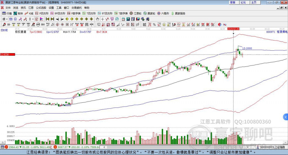288x155 pixels.
Task: Click the 沪 Shanghai index status icon
Action: click(x=6, y=147)
